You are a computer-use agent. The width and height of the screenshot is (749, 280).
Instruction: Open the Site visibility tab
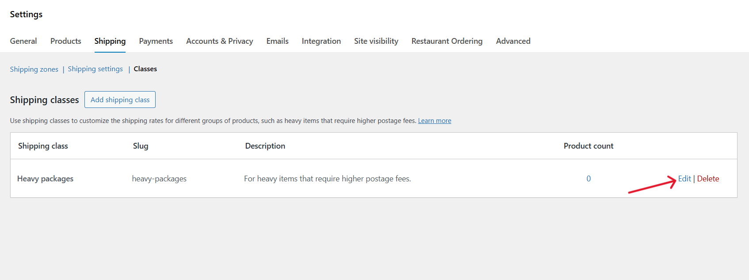click(x=376, y=41)
